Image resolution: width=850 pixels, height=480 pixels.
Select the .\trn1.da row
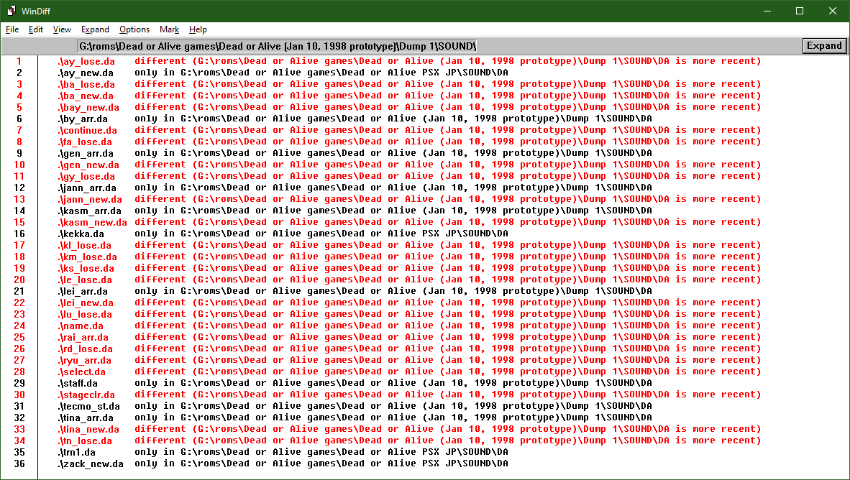click(283, 452)
